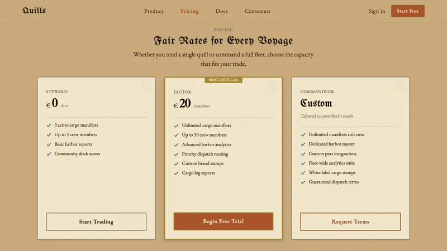Click the Begin Free Trial button

click(223, 221)
